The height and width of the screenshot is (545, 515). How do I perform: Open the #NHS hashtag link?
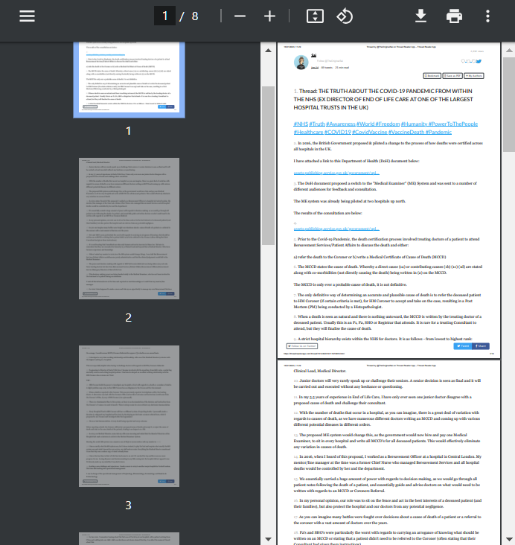click(x=301, y=124)
